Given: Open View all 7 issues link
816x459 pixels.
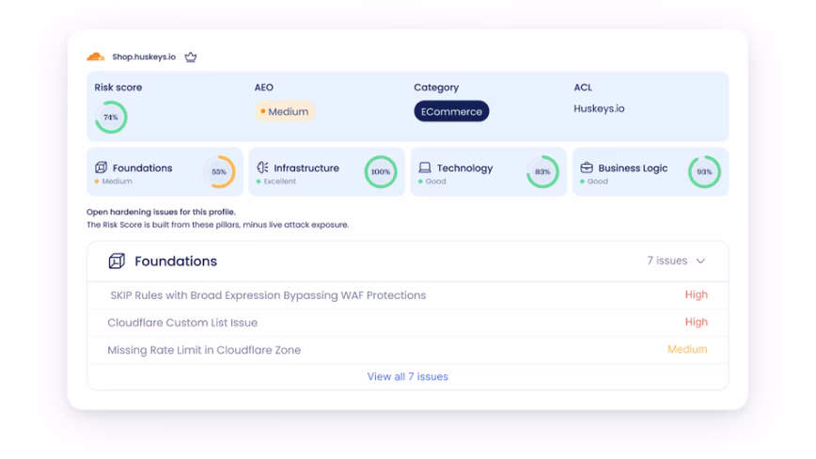Looking at the screenshot, I should tap(407, 377).
